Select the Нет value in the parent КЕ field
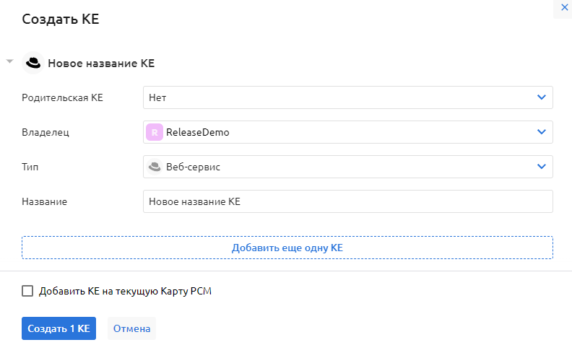 [x=158, y=97]
